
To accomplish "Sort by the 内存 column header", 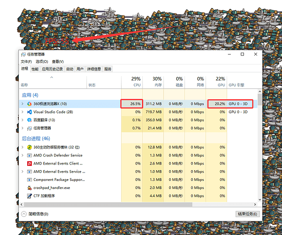I will pos(153,82).
